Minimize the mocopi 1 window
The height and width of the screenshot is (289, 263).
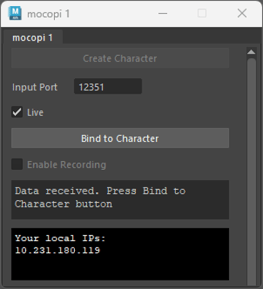(x=163, y=13)
